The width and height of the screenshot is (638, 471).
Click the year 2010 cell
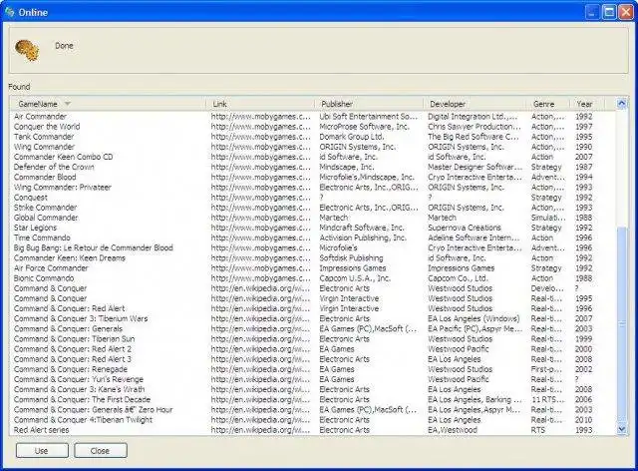coord(583,420)
